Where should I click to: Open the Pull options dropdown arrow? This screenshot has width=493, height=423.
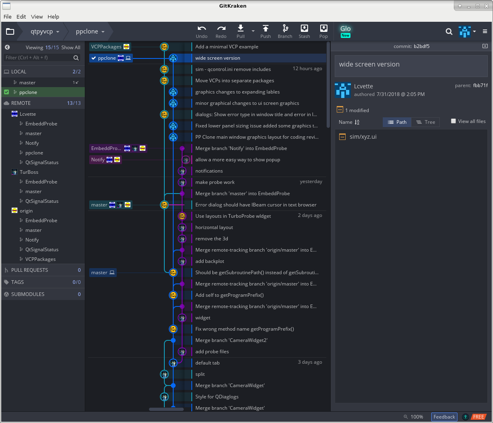(253, 31)
